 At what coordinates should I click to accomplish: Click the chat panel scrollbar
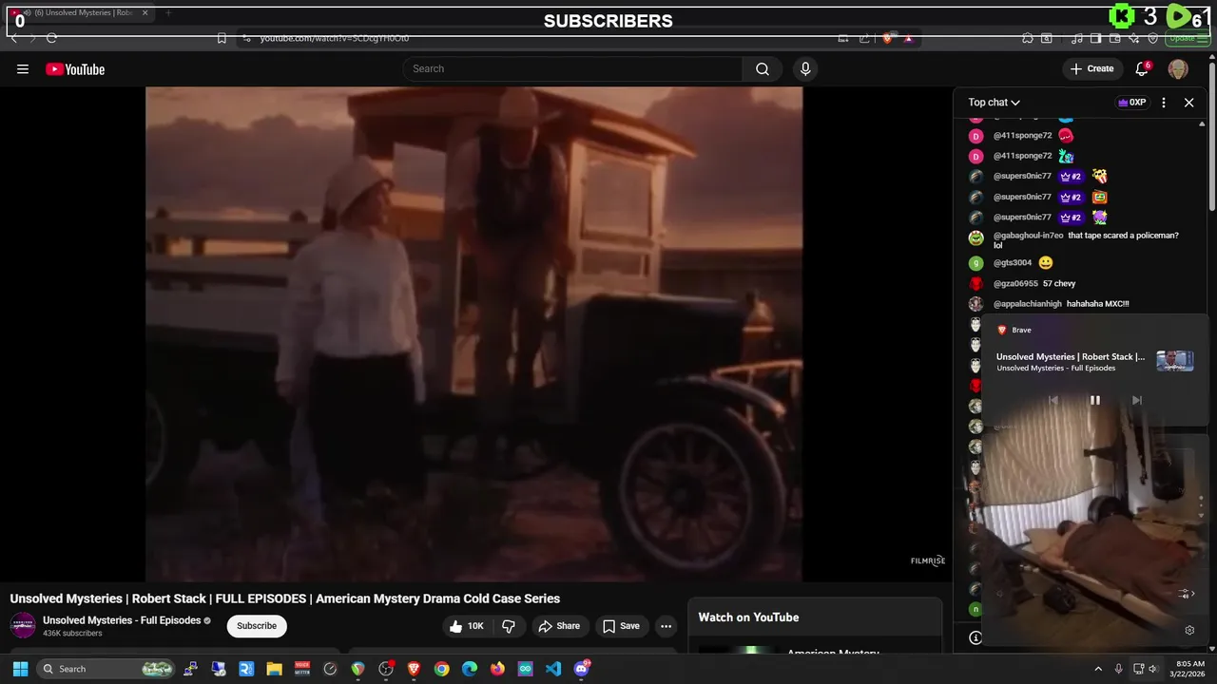pyautogui.click(x=1202, y=218)
